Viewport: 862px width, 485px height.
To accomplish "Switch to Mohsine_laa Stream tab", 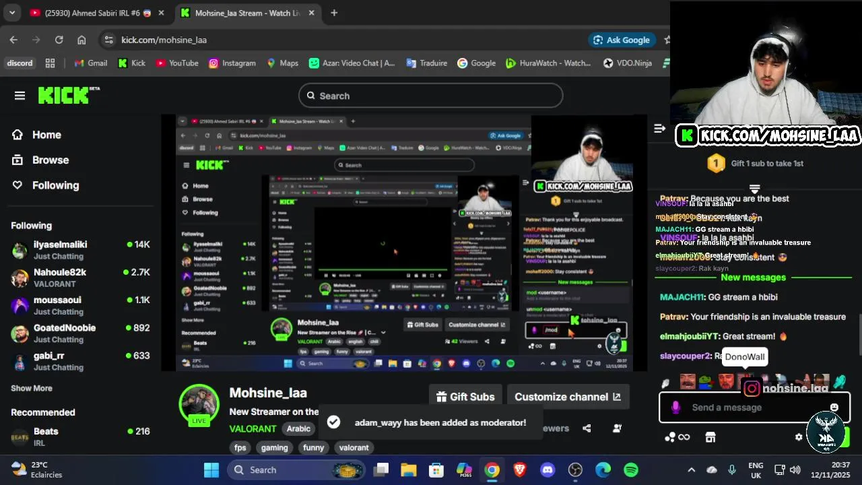I will pyautogui.click(x=248, y=13).
